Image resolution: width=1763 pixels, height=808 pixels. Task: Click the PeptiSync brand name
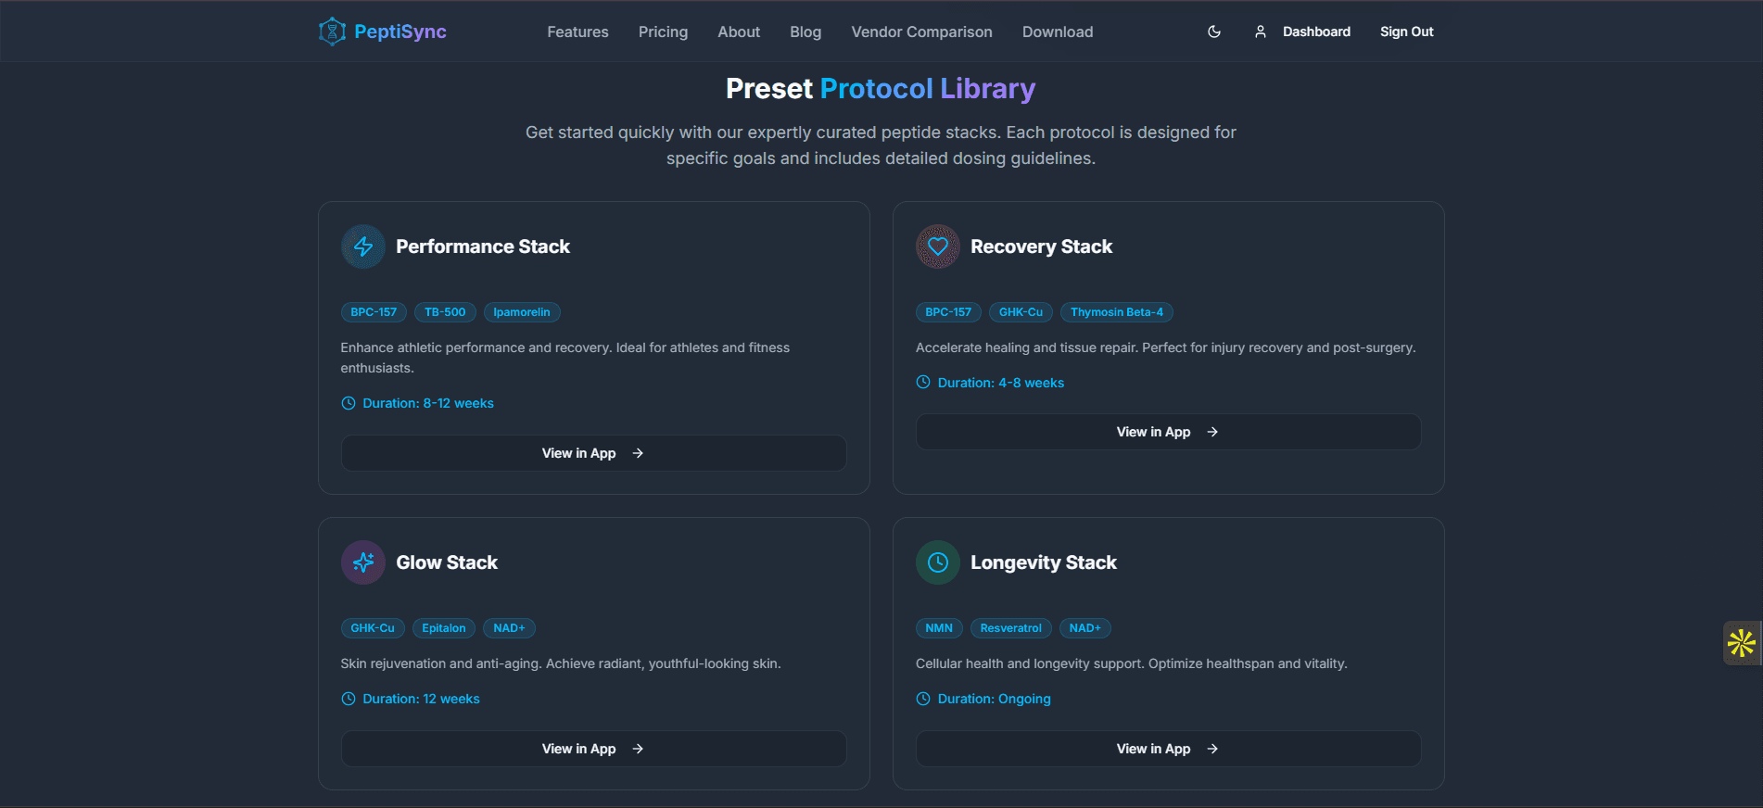400,32
